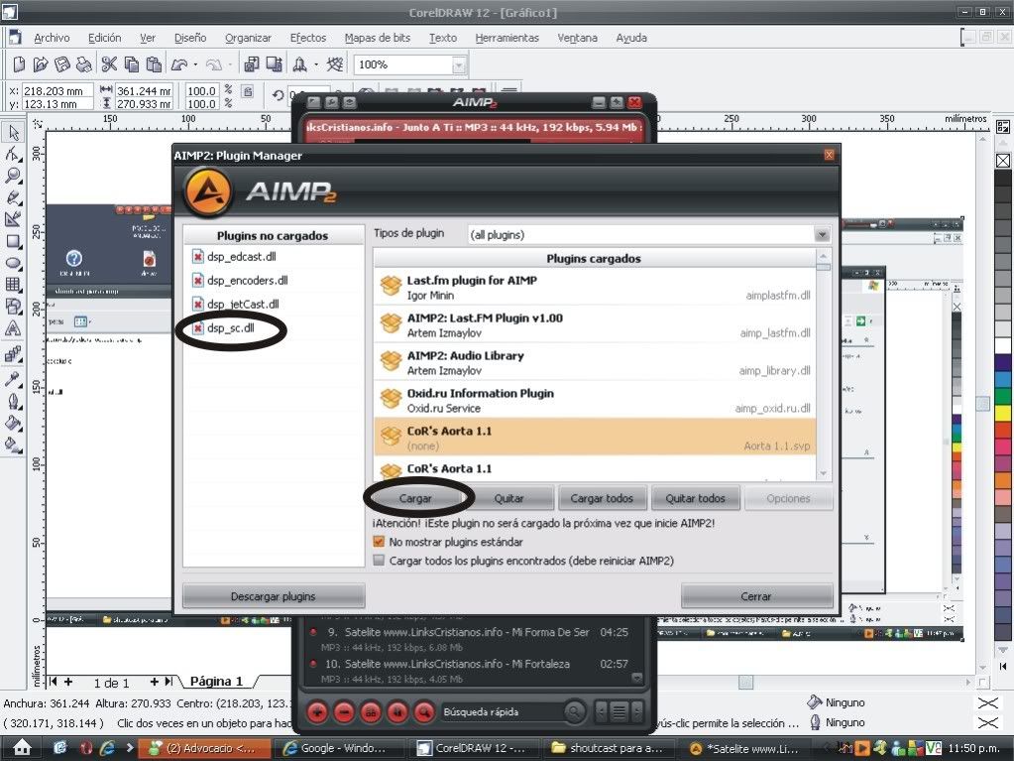Select 'Last.fm plugin for AIMP' entry
This screenshot has width=1014, height=761.
[595, 288]
